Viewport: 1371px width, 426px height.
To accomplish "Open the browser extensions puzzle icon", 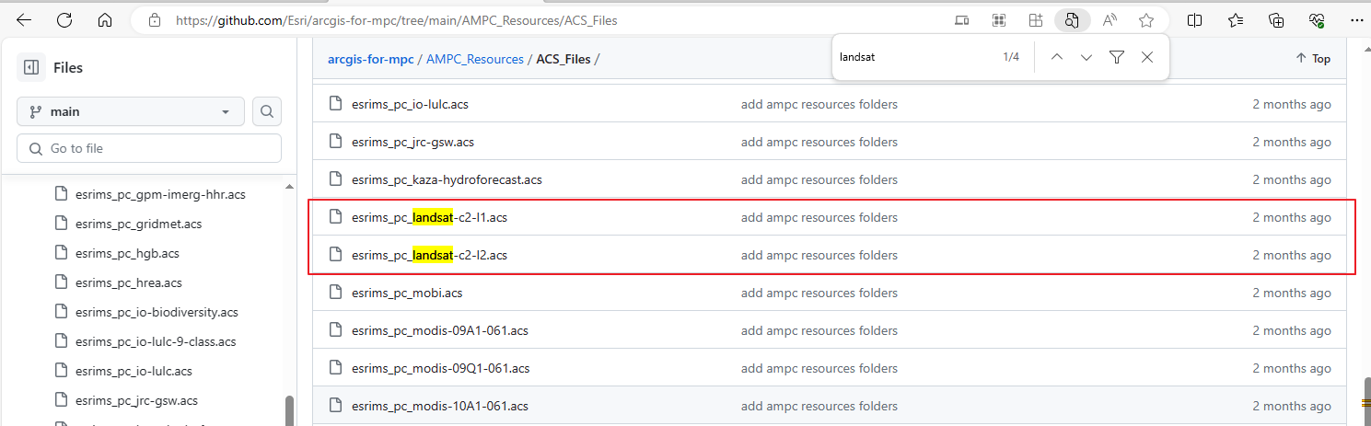I will click(1035, 19).
